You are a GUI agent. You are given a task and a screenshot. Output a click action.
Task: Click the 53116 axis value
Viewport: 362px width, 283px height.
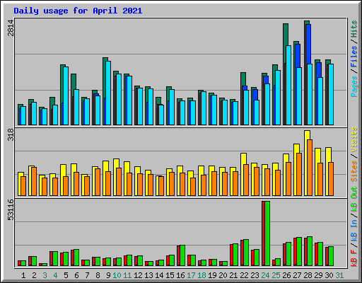point(11,209)
